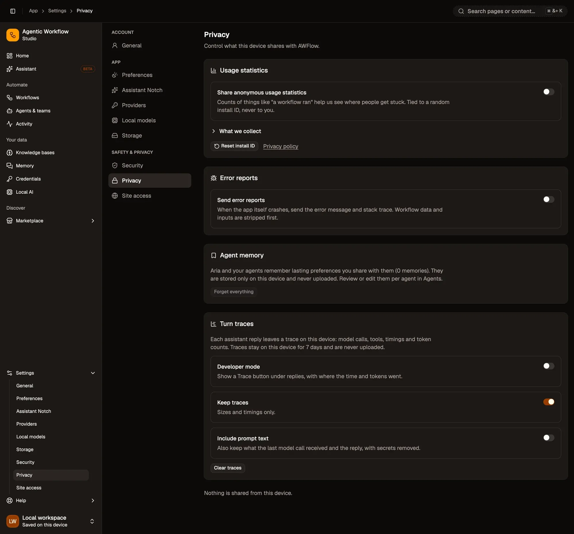Open the Privacy policy link
The width and height of the screenshot is (574, 534).
coord(280,146)
